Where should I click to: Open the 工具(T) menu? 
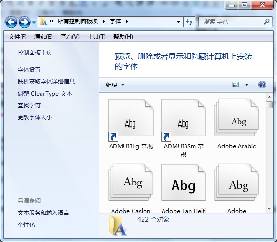96,37
